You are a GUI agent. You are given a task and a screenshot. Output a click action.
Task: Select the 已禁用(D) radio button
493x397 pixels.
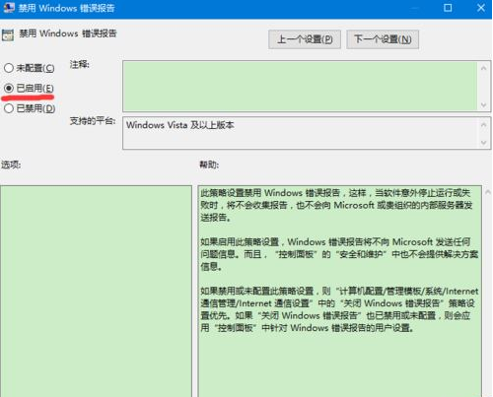pos(9,108)
